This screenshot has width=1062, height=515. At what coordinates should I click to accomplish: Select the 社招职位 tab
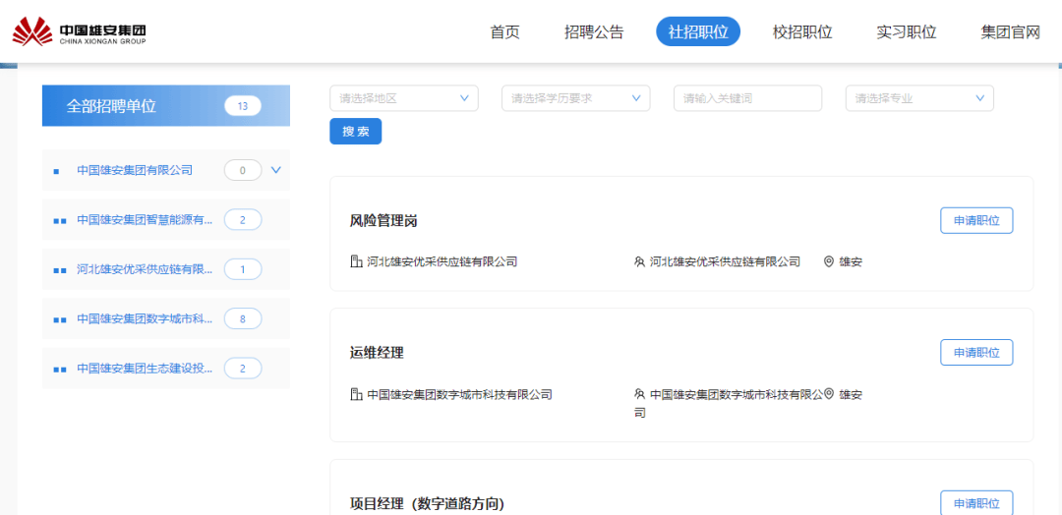(x=698, y=31)
